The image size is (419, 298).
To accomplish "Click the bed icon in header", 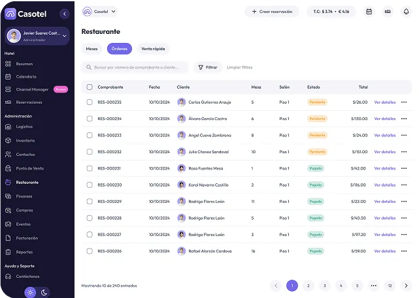I will 387,11.
